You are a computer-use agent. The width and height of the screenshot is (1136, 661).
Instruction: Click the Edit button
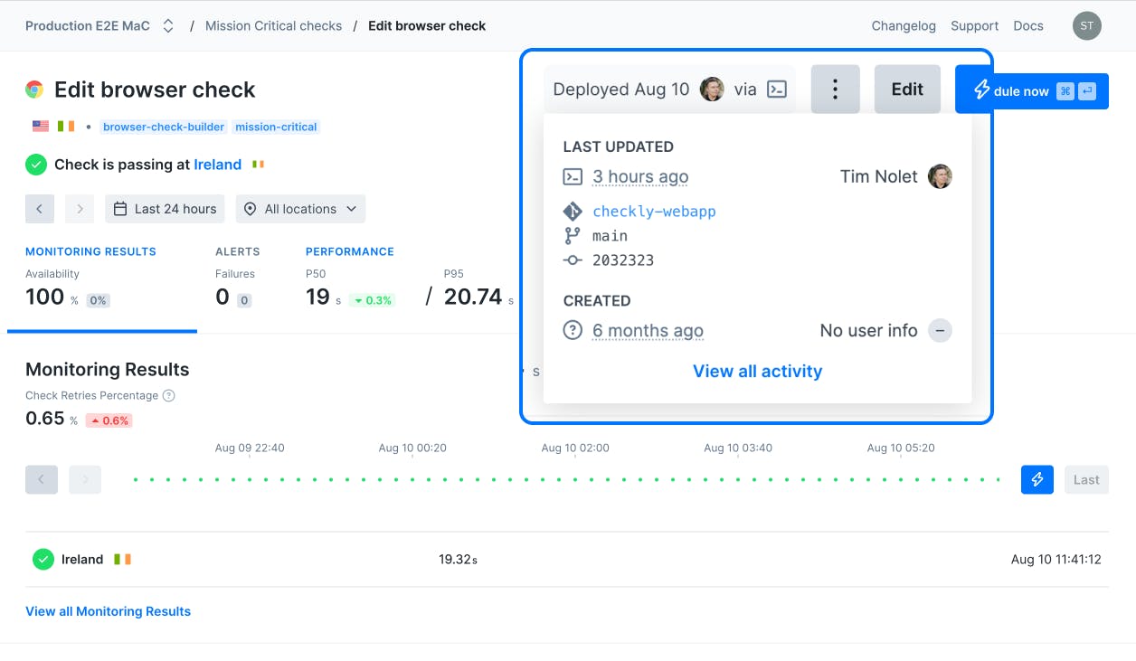[907, 89]
